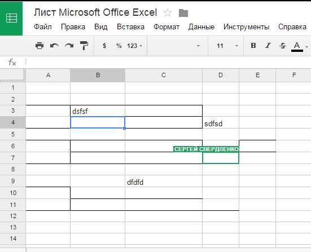Viewport: 311px width, 252px height.
Task: Open the Файл menu
Action: (43, 26)
